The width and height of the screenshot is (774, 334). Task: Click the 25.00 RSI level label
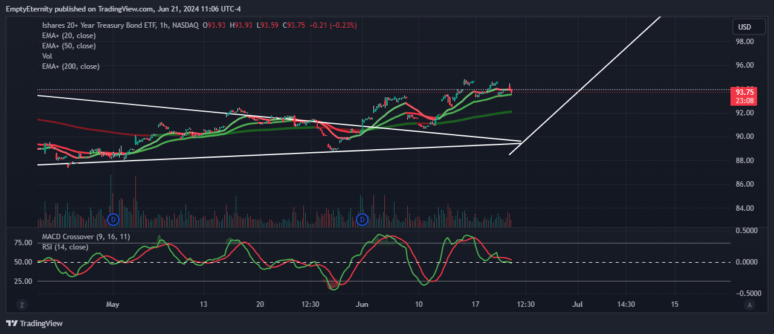pyautogui.click(x=23, y=281)
